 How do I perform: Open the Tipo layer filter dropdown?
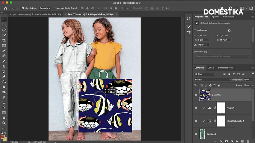(204, 74)
